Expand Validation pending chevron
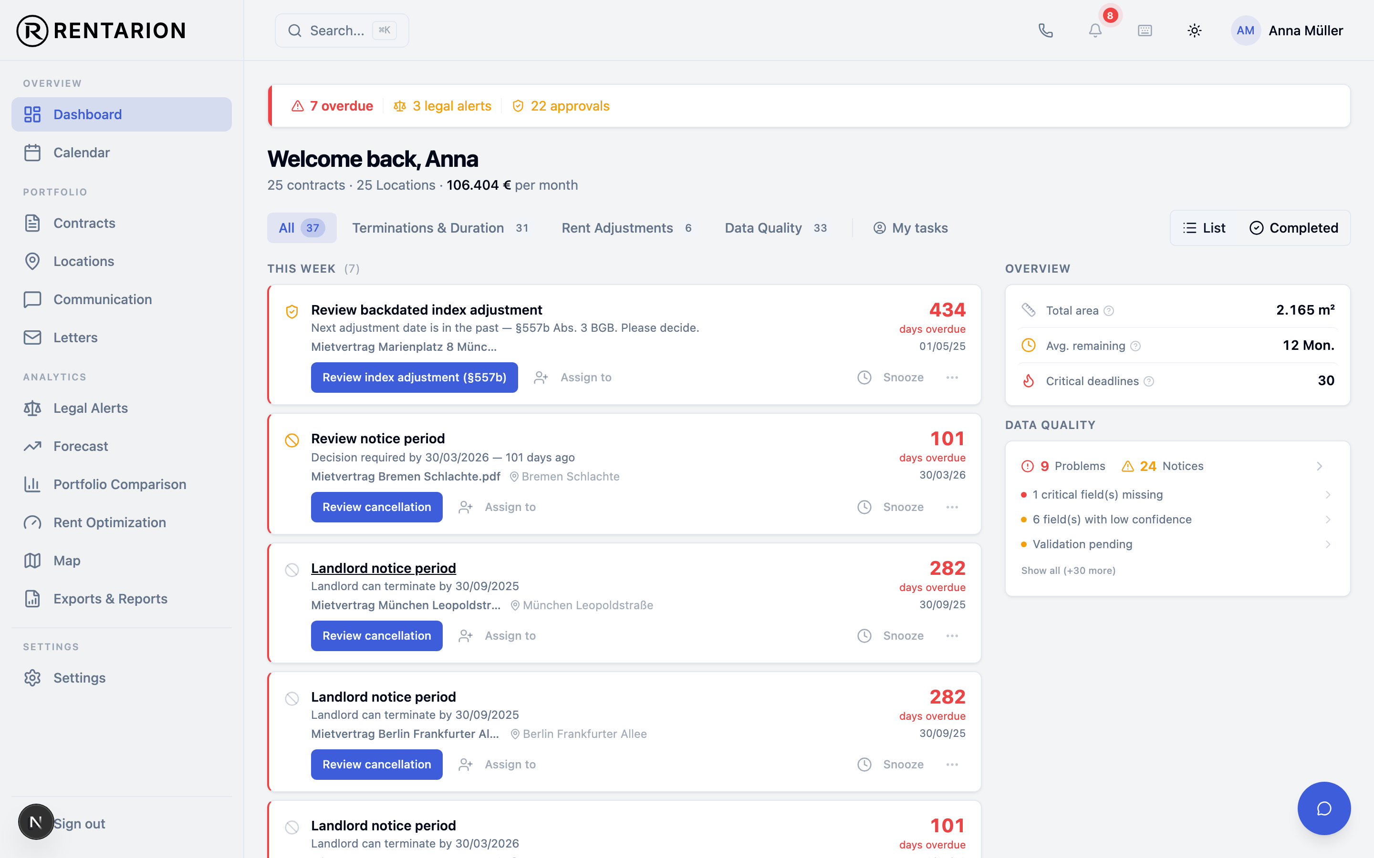 (1328, 544)
